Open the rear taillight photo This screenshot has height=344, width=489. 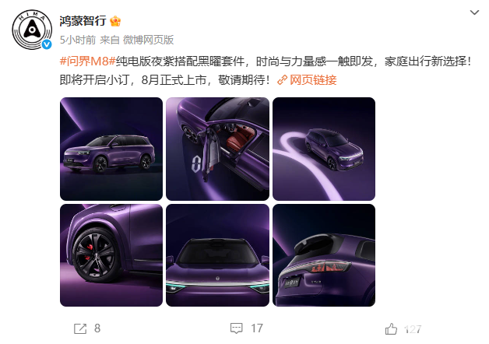coord(324,255)
